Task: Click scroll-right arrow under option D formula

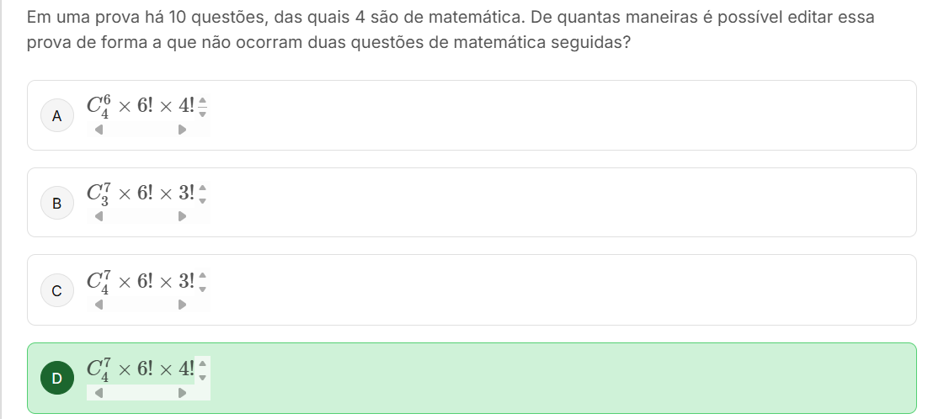Action: coord(182,392)
